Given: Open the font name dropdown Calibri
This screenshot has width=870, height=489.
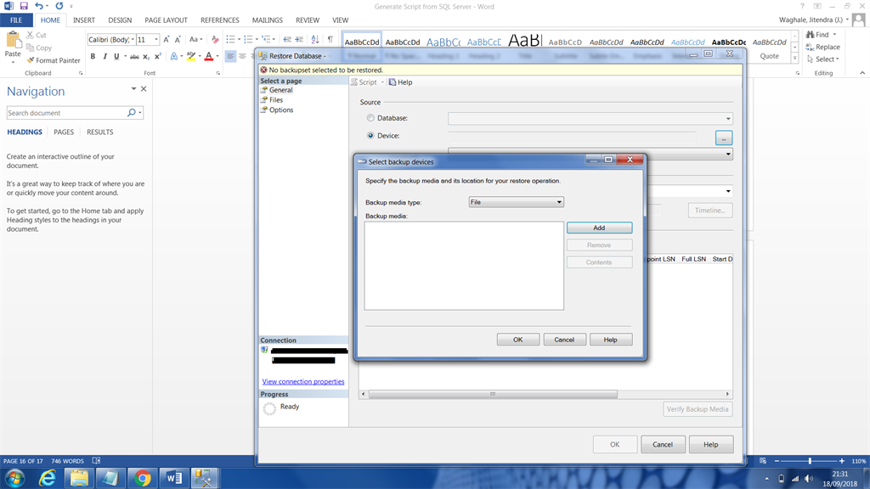Looking at the screenshot, I should click(133, 39).
